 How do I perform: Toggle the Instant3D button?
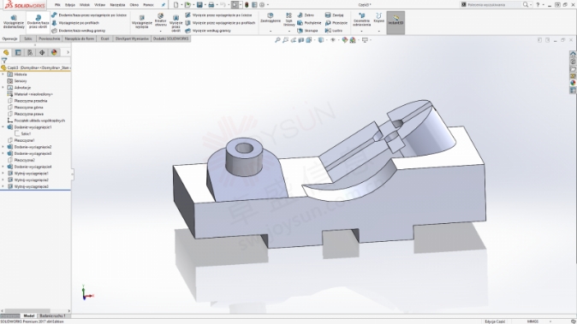396,22
